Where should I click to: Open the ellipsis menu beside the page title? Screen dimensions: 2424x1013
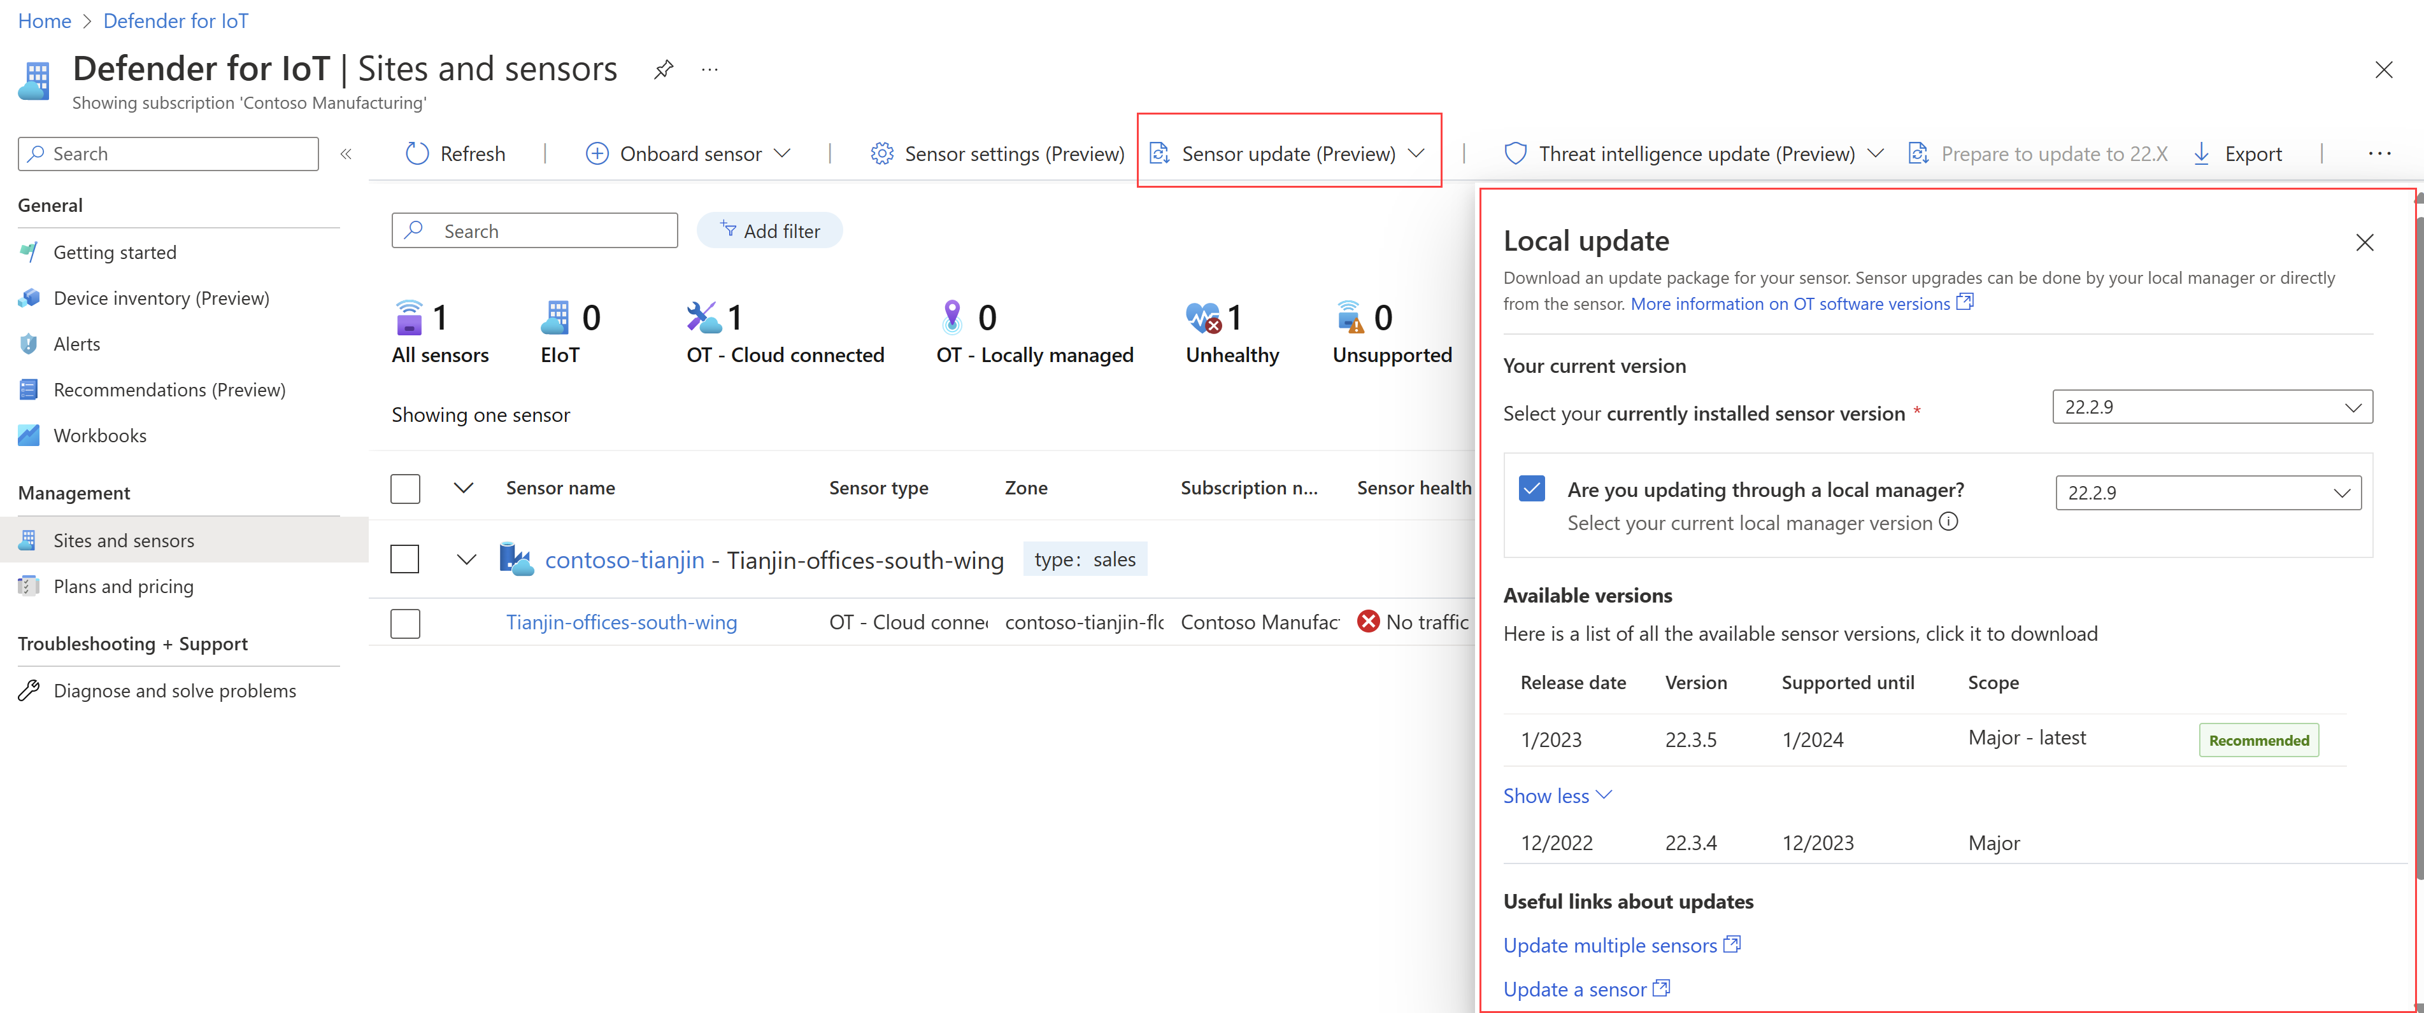coord(709,69)
